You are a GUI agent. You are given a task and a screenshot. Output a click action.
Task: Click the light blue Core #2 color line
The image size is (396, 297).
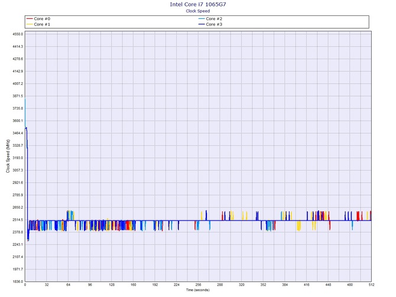pos(202,19)
